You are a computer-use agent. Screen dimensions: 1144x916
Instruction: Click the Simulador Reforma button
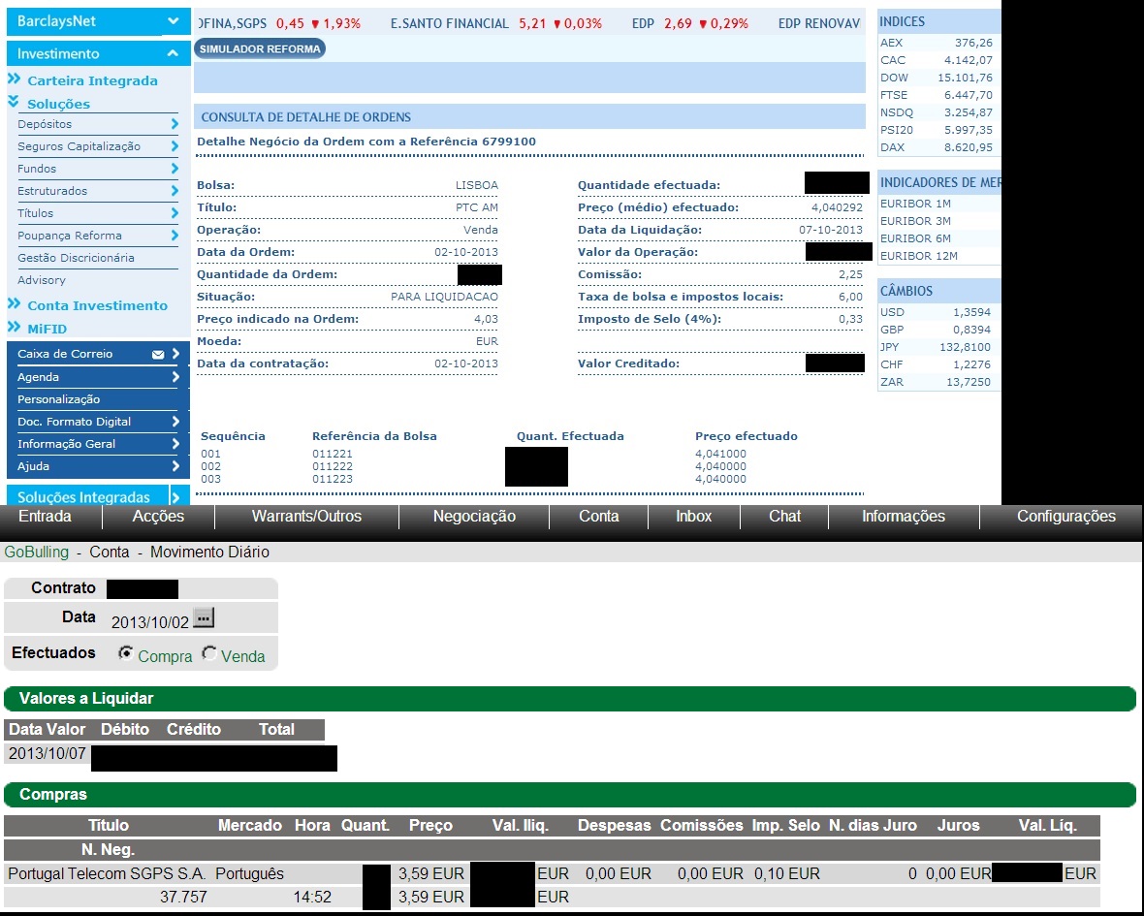[260, 48]
